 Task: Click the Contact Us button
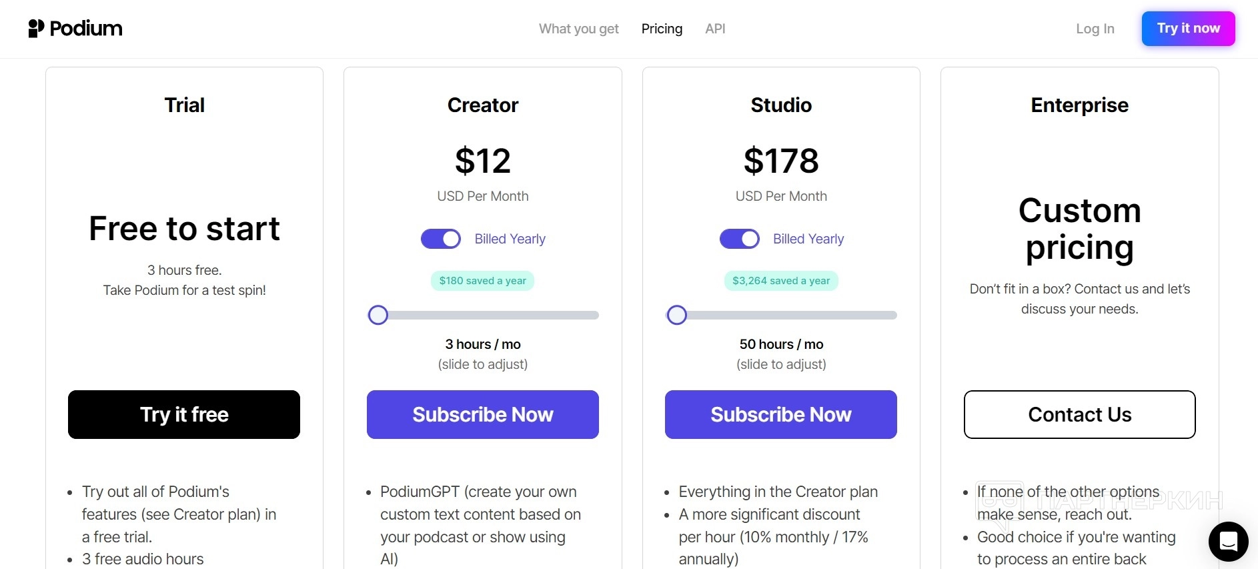(1079, 414)
